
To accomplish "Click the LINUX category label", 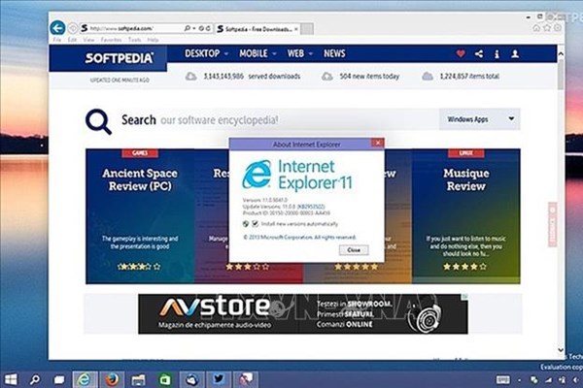I will pos(466,153).
